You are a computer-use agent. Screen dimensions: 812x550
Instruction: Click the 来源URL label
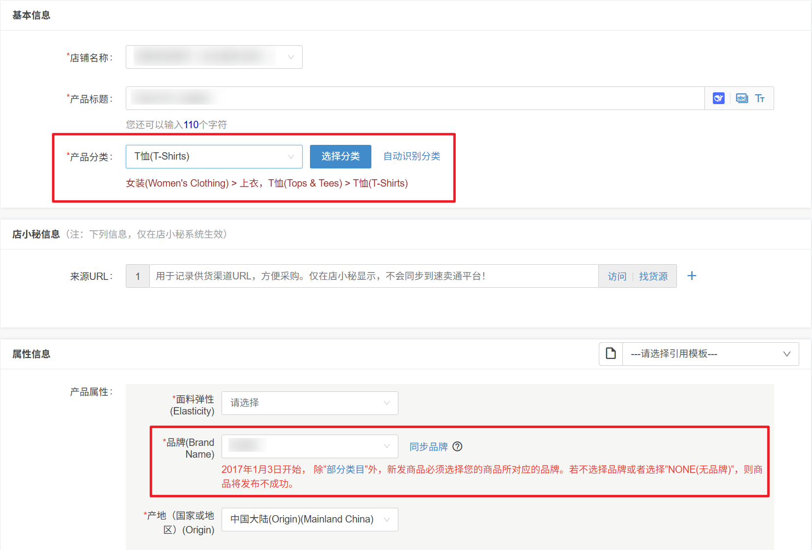click(91, 276)
